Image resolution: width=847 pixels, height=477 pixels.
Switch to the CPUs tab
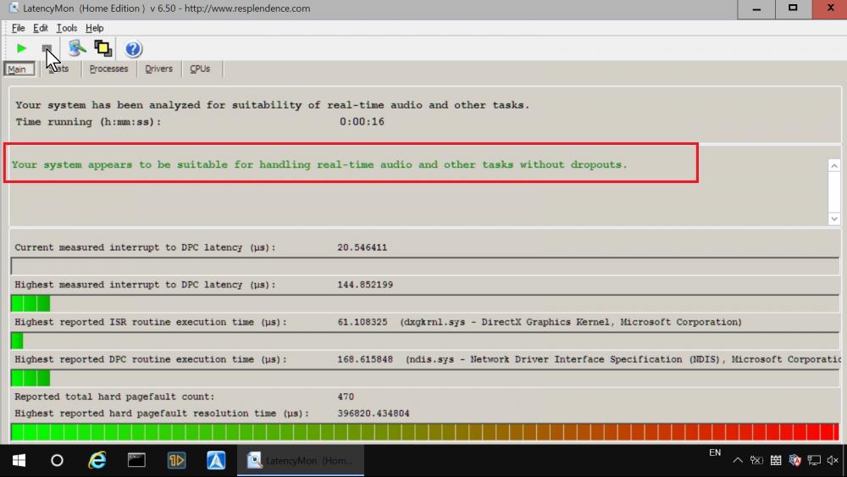click(200, 69)
